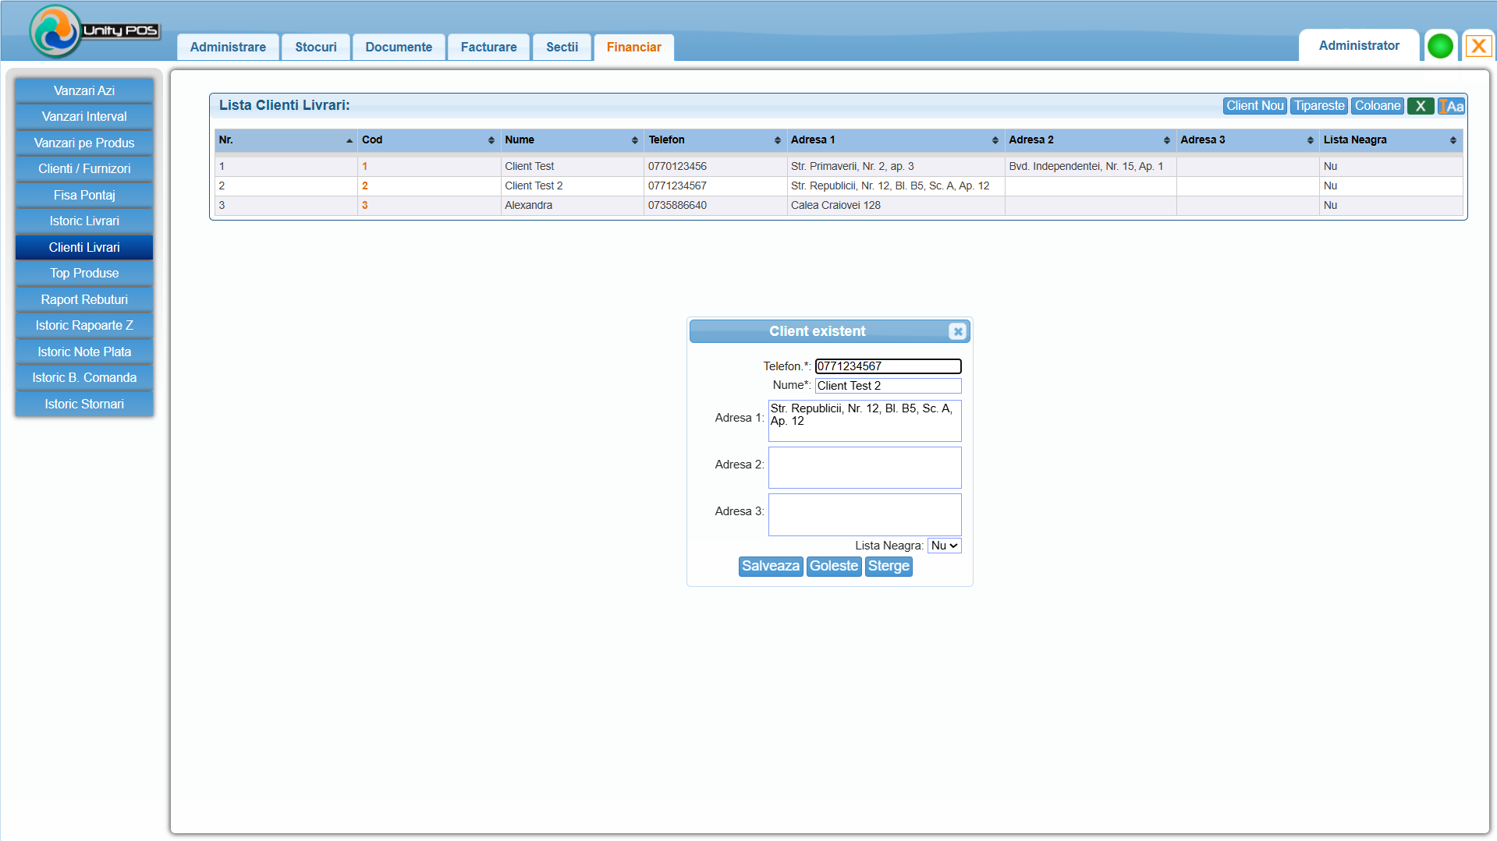The image size is (1497, 841).
Task: Click the green status indicator circle
Action: pos(1440,46)
